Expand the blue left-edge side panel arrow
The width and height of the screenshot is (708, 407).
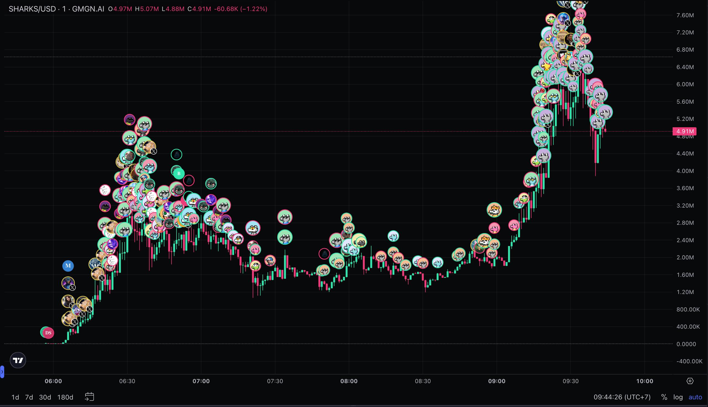[x=2, y=372]
